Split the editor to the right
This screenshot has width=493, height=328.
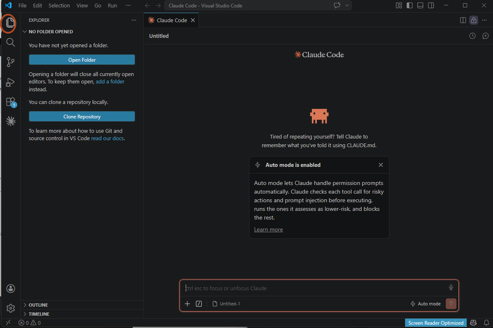point(463,20)
